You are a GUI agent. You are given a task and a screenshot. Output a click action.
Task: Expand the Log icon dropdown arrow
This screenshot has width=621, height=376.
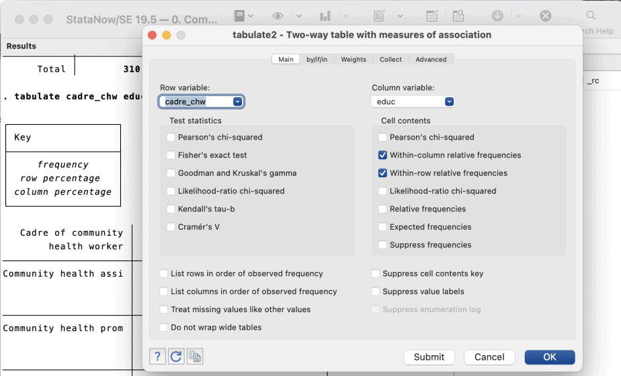tap(251, 15)
